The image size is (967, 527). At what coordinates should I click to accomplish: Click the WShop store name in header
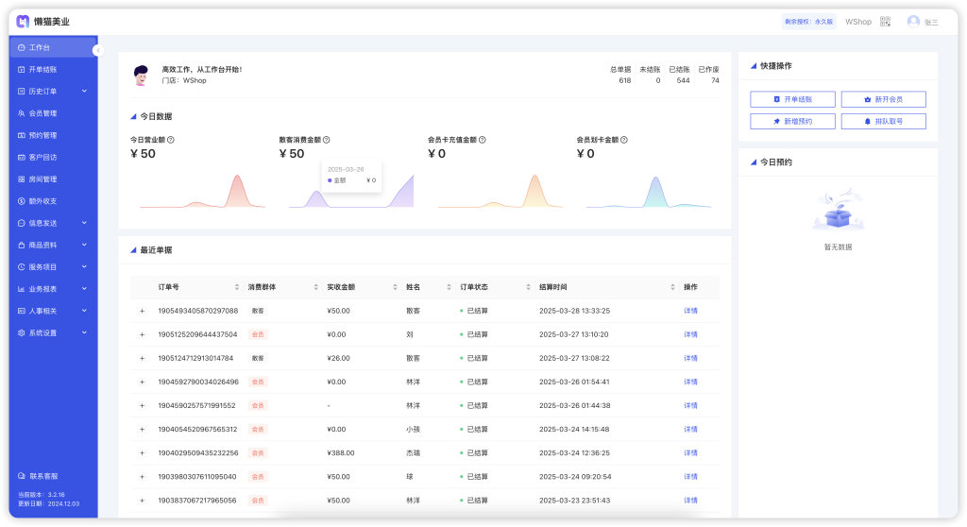857,22
